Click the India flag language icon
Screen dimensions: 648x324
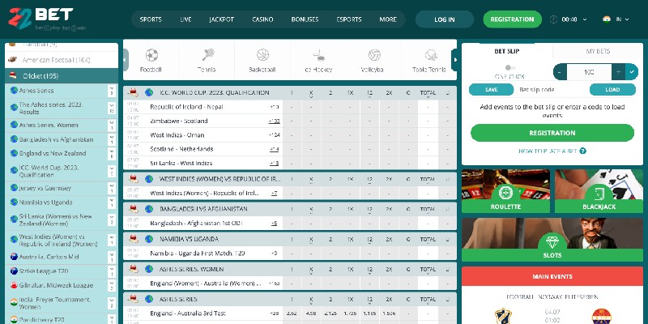click(x=607, y=19)
